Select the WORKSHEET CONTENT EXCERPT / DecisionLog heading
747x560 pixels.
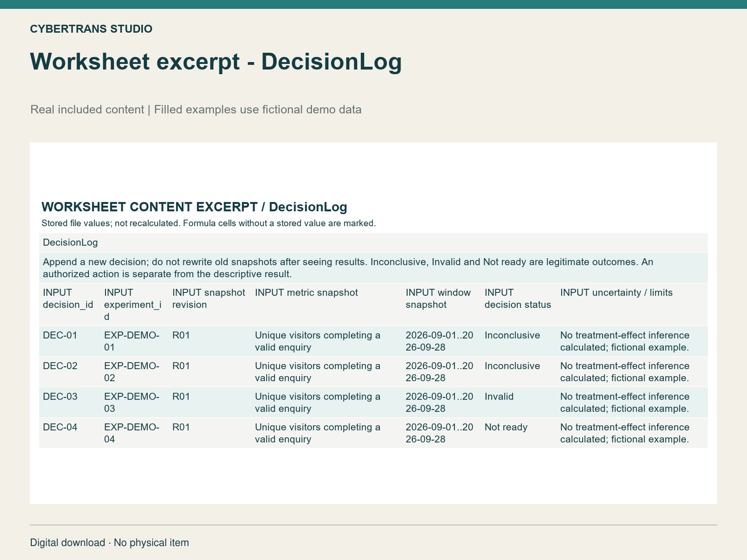[194, 207]
